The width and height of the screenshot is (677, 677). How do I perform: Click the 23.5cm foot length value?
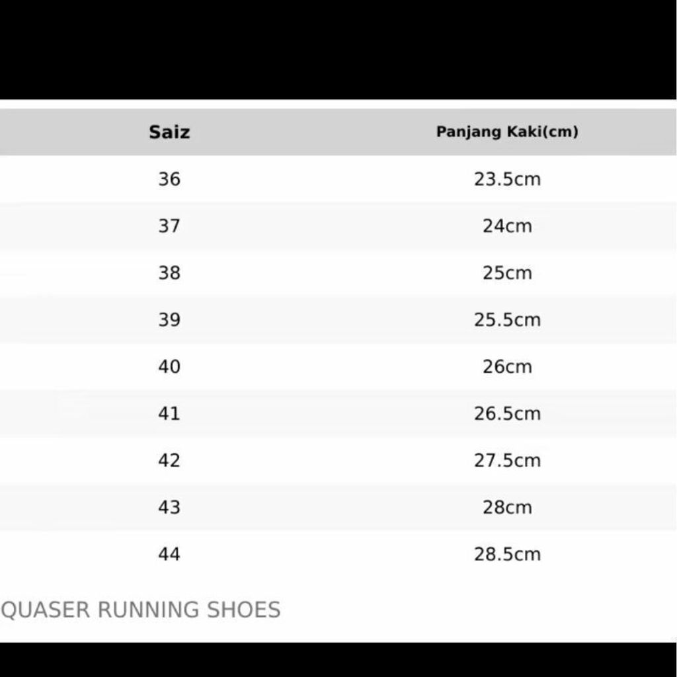tap(507, 179)
